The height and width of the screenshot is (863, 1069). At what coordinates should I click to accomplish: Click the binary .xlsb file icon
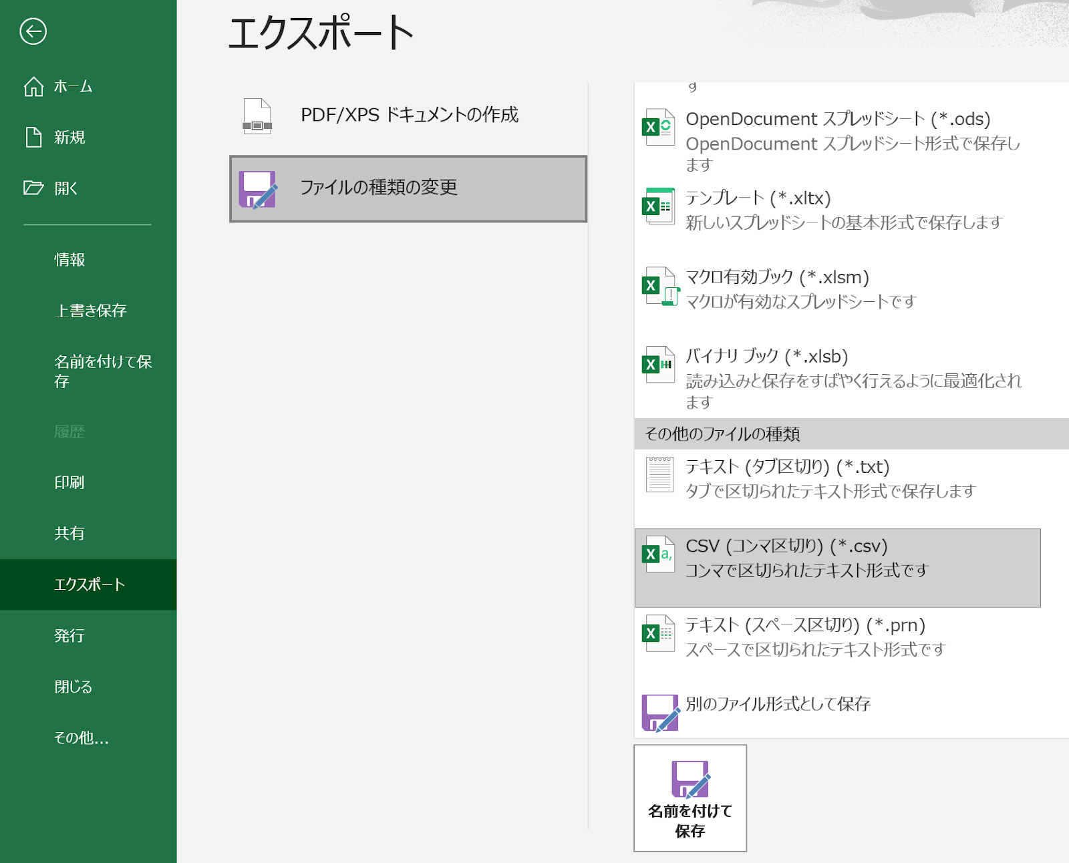point(658,365)
